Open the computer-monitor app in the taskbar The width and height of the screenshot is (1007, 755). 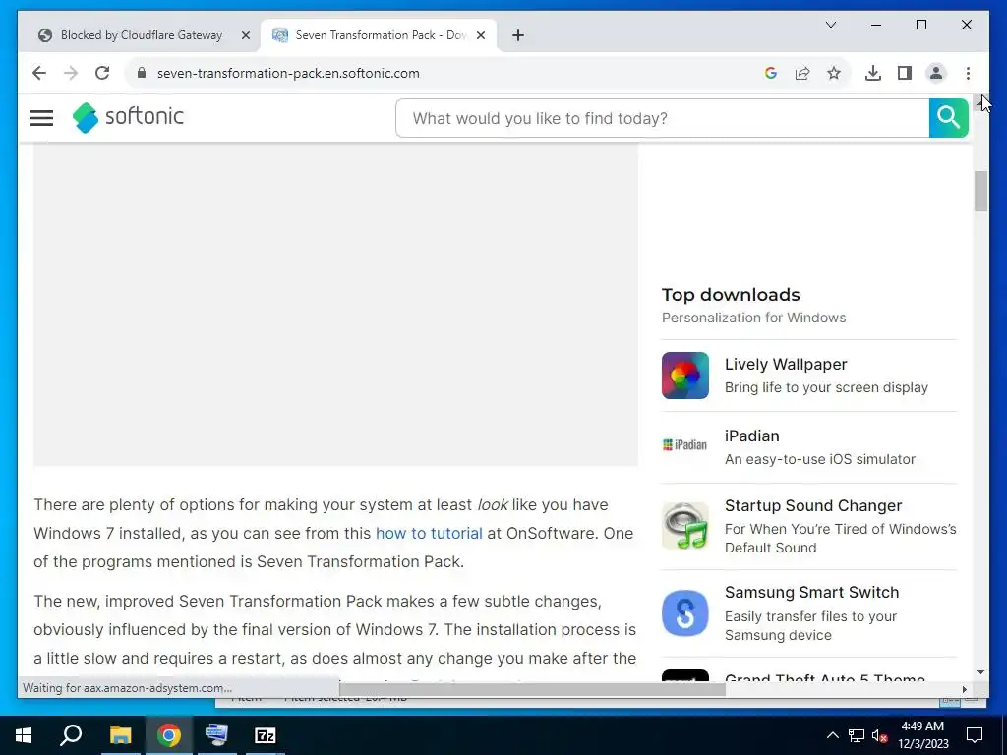pyautogui.click(x=216, y=735)
